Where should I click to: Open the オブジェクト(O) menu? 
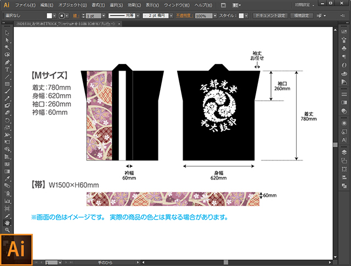pos(72,5)
